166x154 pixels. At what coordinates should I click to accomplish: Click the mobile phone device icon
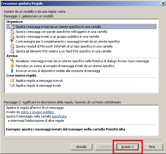point(12,71)
